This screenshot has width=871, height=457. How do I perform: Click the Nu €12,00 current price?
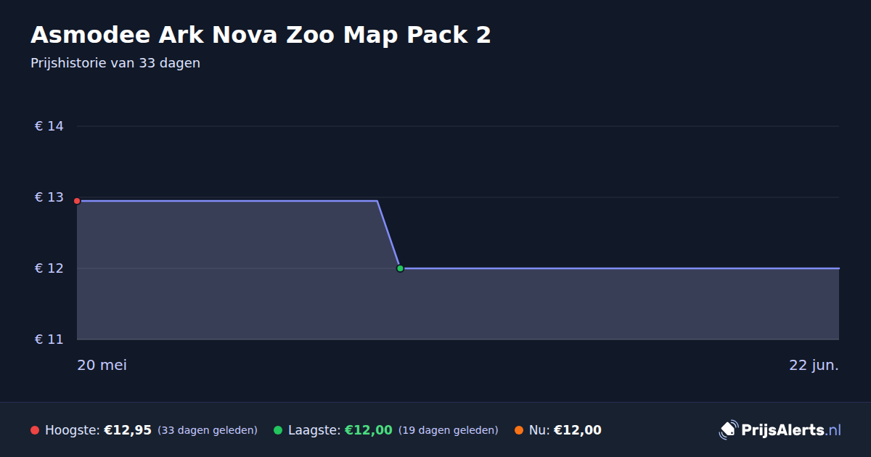[x=578, y=430]
